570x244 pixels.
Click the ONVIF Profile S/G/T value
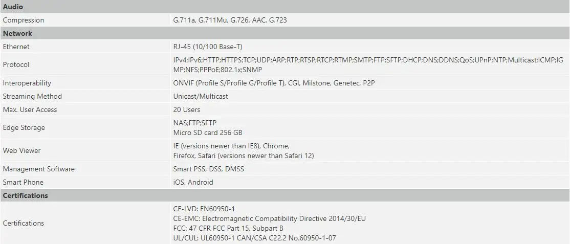point(274,83)
